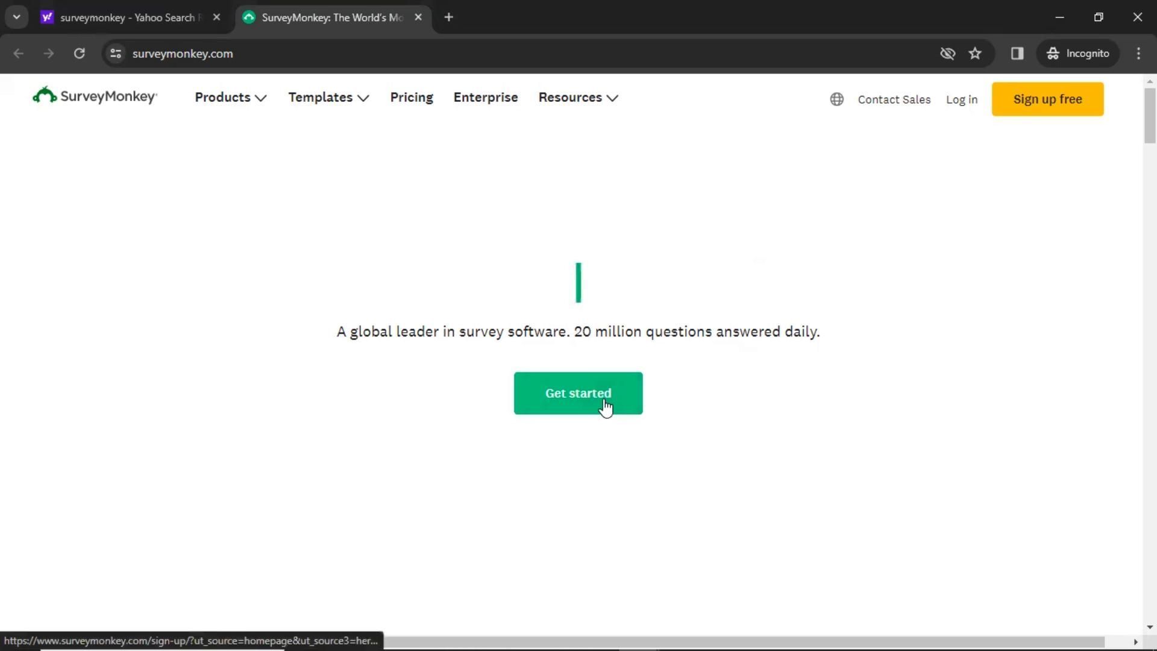Open a new browser tab

pos(448,17)
